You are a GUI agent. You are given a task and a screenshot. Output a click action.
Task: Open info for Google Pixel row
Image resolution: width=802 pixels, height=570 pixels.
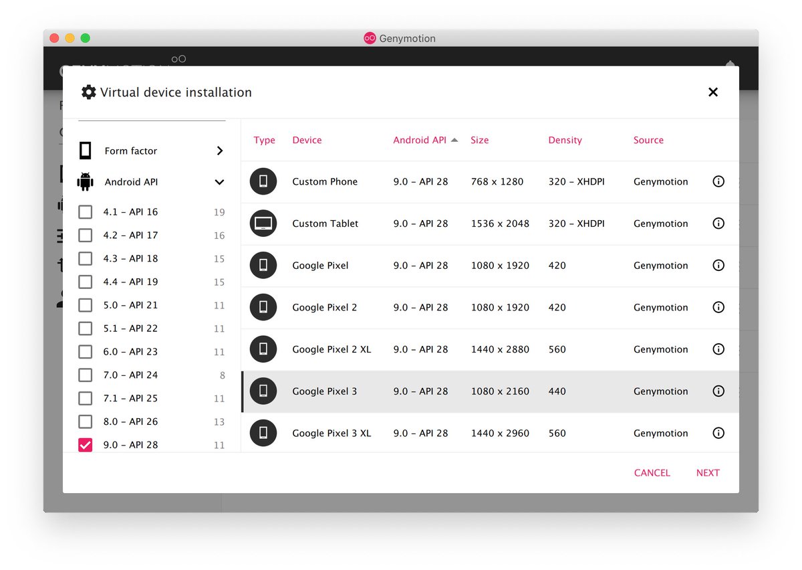click(x=718, y=266)
